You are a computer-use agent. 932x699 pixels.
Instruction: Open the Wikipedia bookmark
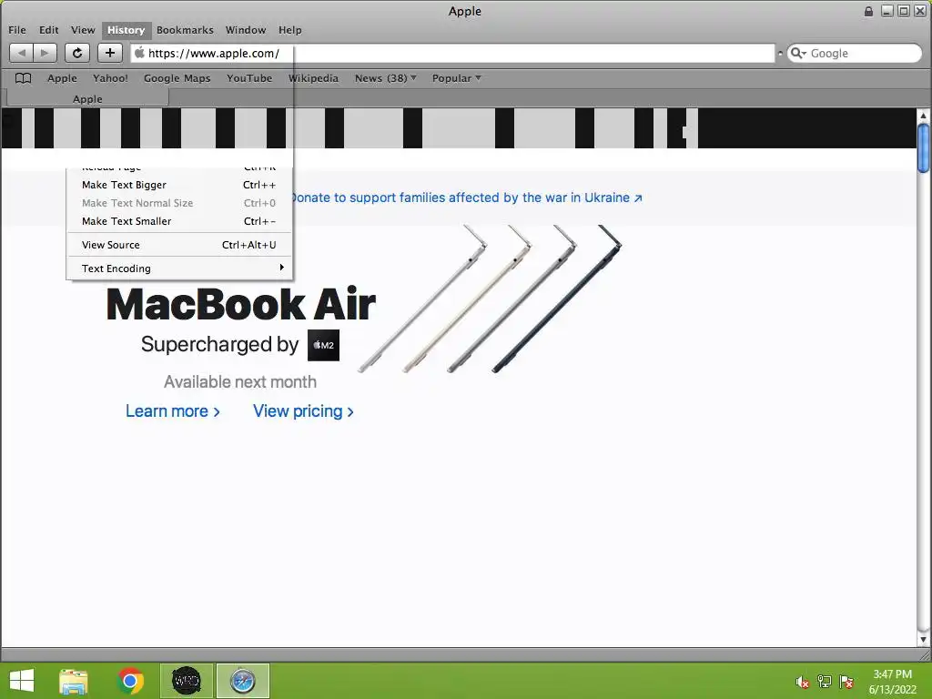pos(313,78)
